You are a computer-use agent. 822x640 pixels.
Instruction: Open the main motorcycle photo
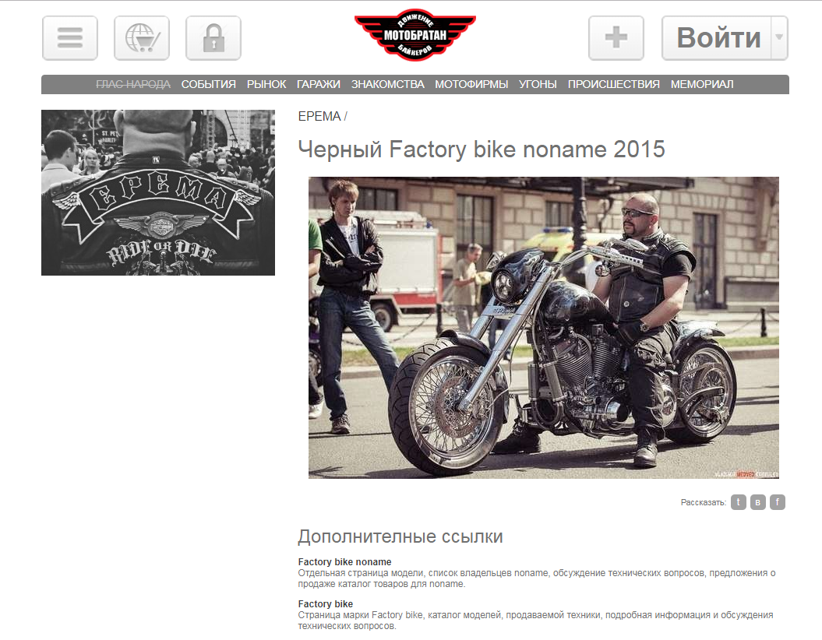tap(544, 327)
